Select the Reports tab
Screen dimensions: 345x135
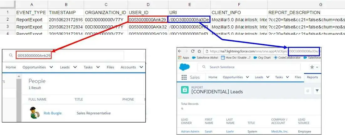312,77
